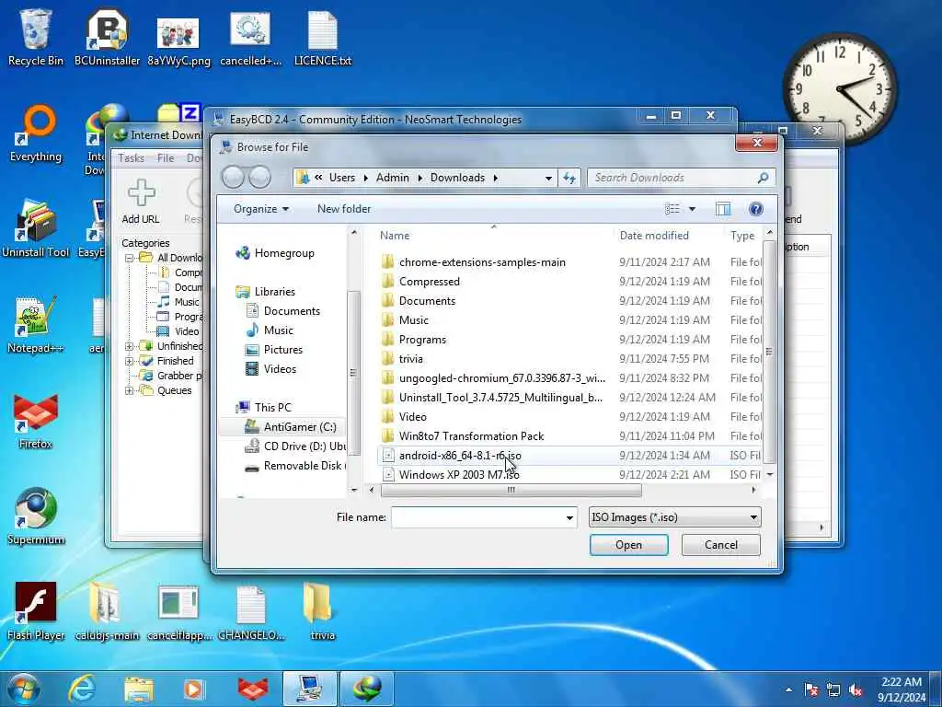
Task: Select the Win8to7 Transformation Pack folder
Action: (x=471, y=436)
